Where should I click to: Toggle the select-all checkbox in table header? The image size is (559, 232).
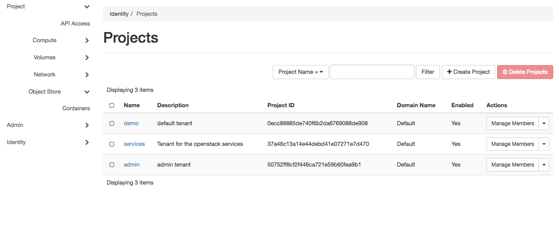pos(112,105)
